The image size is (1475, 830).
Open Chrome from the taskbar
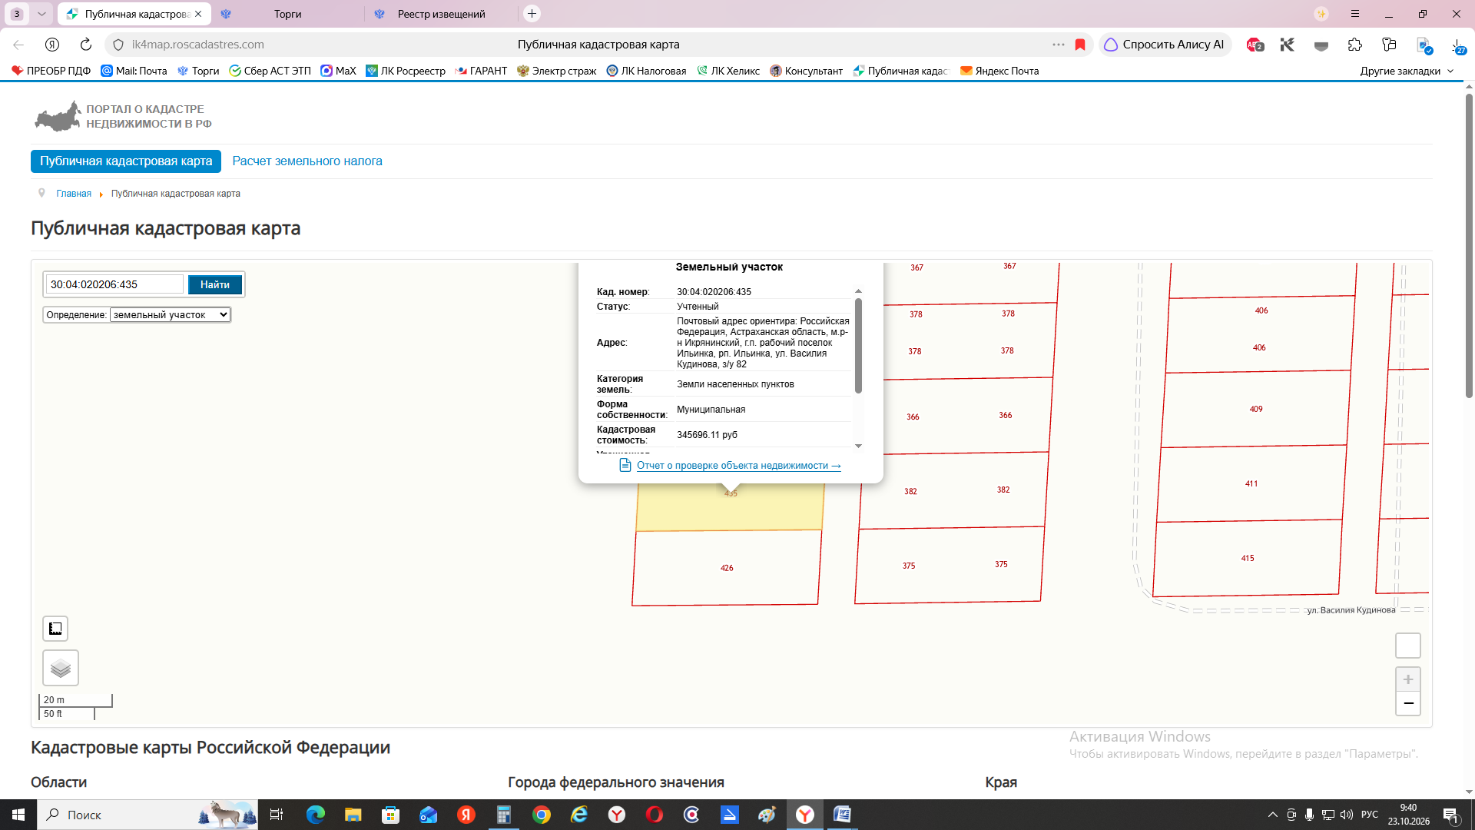coord(542,815)
